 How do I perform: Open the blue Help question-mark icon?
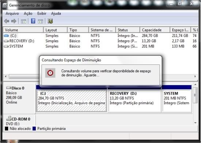pos(33,21)
